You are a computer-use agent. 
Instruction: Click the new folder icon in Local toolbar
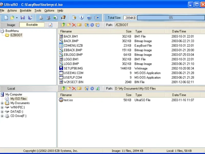(68, 89)
